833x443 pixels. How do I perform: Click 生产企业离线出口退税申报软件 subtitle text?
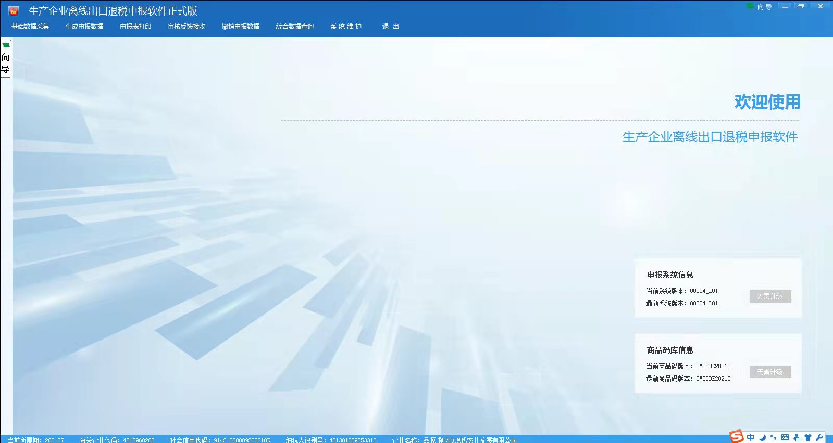710,137
